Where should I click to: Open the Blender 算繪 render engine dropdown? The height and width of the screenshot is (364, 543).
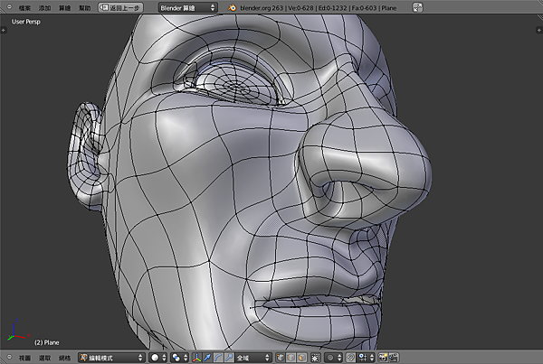(187, 6)
